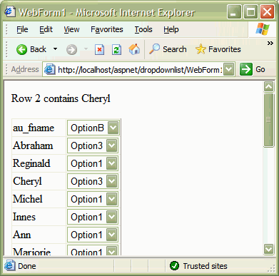The image size is (279, 276).
Task: Open the Tools menu
Action: [143, 29]
